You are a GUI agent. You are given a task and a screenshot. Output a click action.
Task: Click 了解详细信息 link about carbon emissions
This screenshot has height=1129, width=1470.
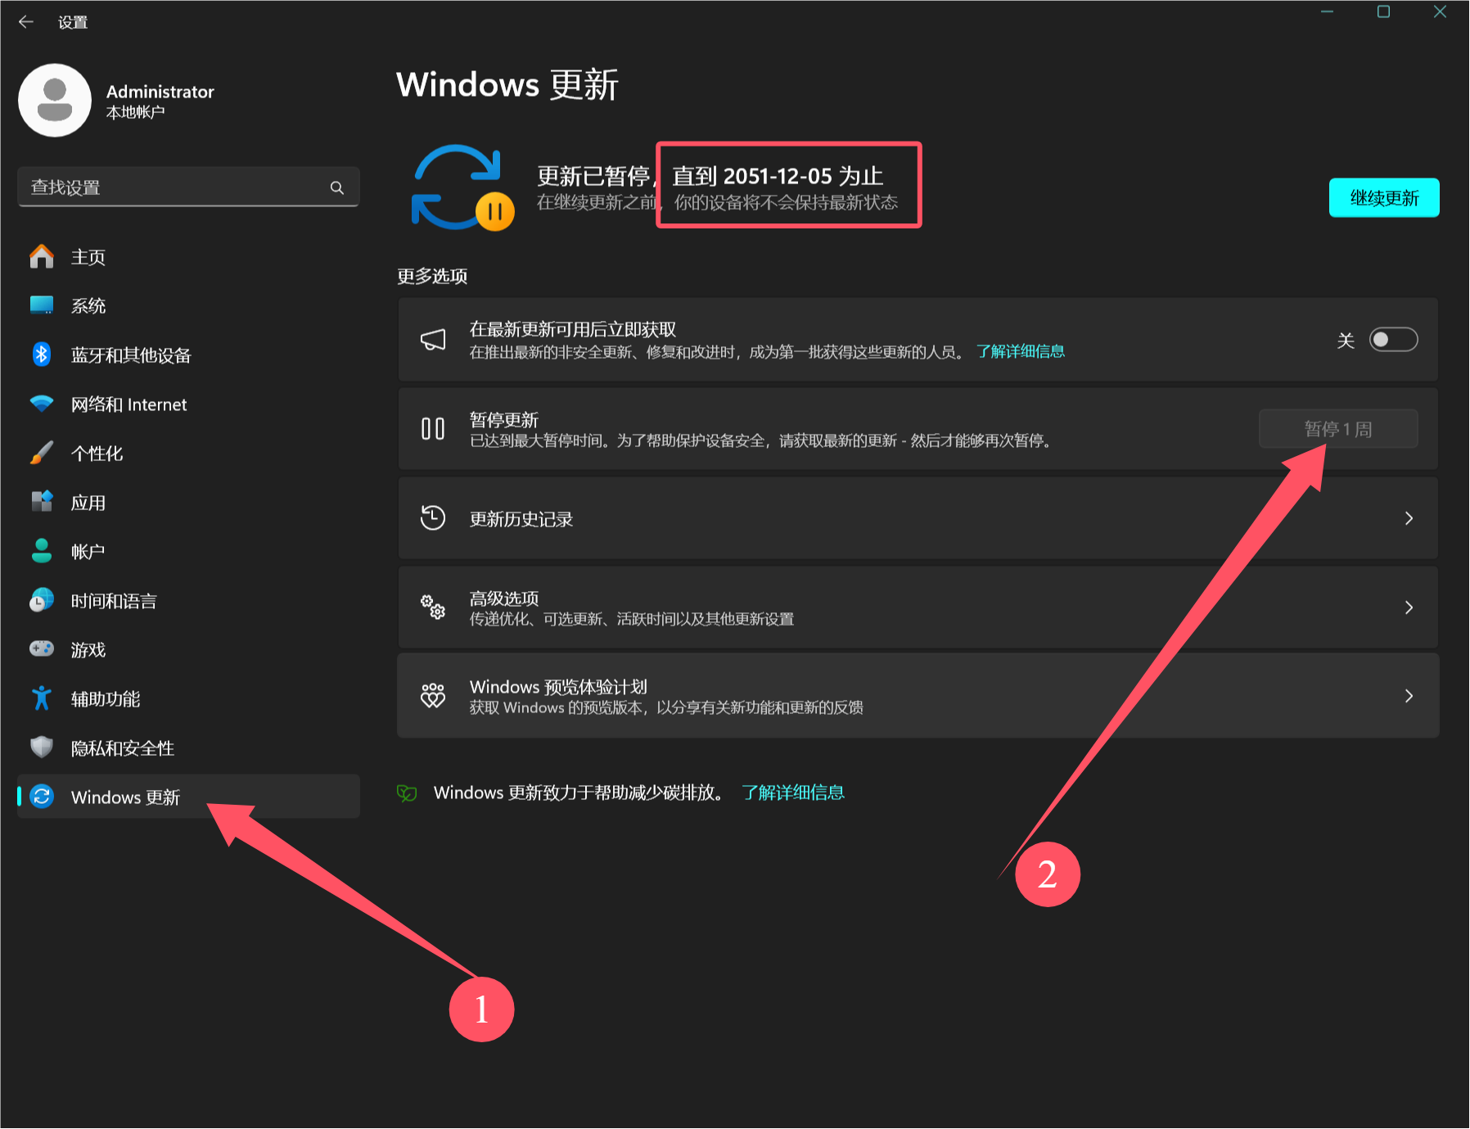tap(792, 793)
